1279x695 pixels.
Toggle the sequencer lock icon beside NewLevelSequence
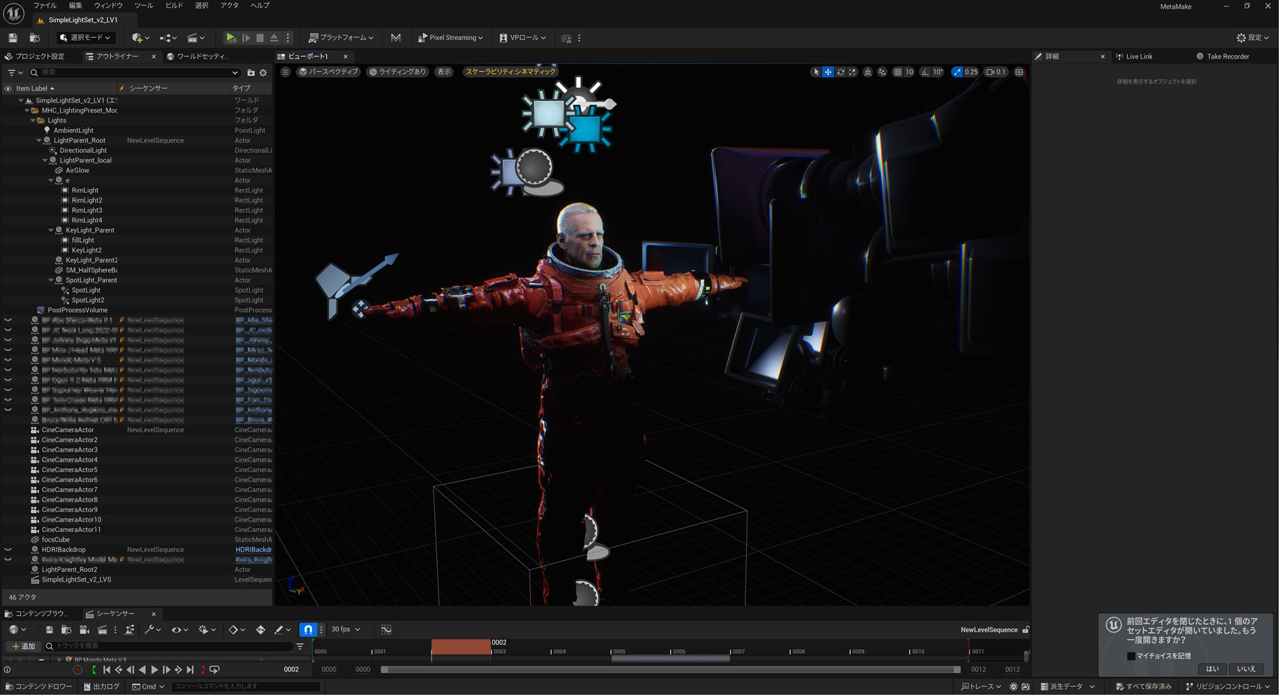click(x=1026, y=630)
